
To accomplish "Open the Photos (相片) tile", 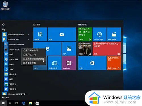I will 69,49.
